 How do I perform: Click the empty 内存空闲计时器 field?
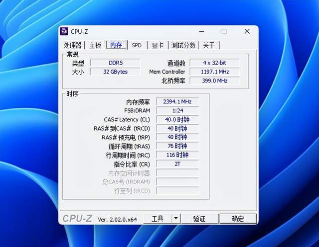[177, 173]
